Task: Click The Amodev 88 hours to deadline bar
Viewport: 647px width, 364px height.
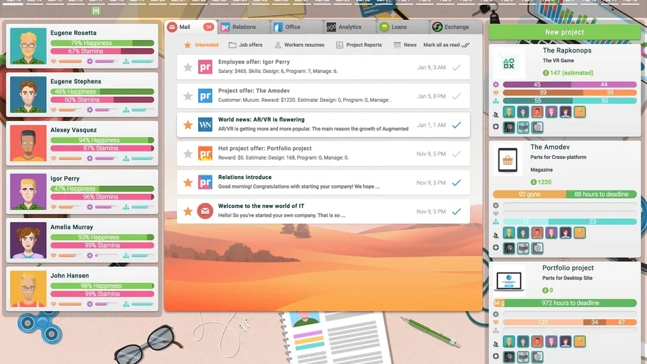Action: tap(601, 194)
